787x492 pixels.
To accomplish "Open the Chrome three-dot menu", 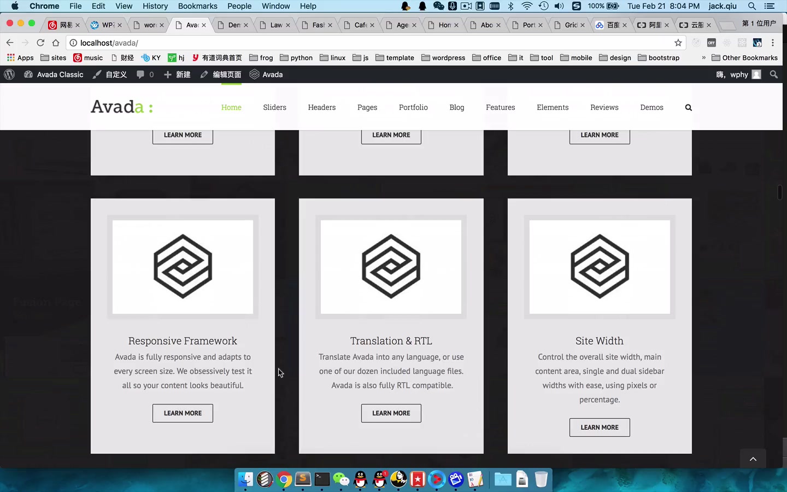I will (x=773, y=43).
